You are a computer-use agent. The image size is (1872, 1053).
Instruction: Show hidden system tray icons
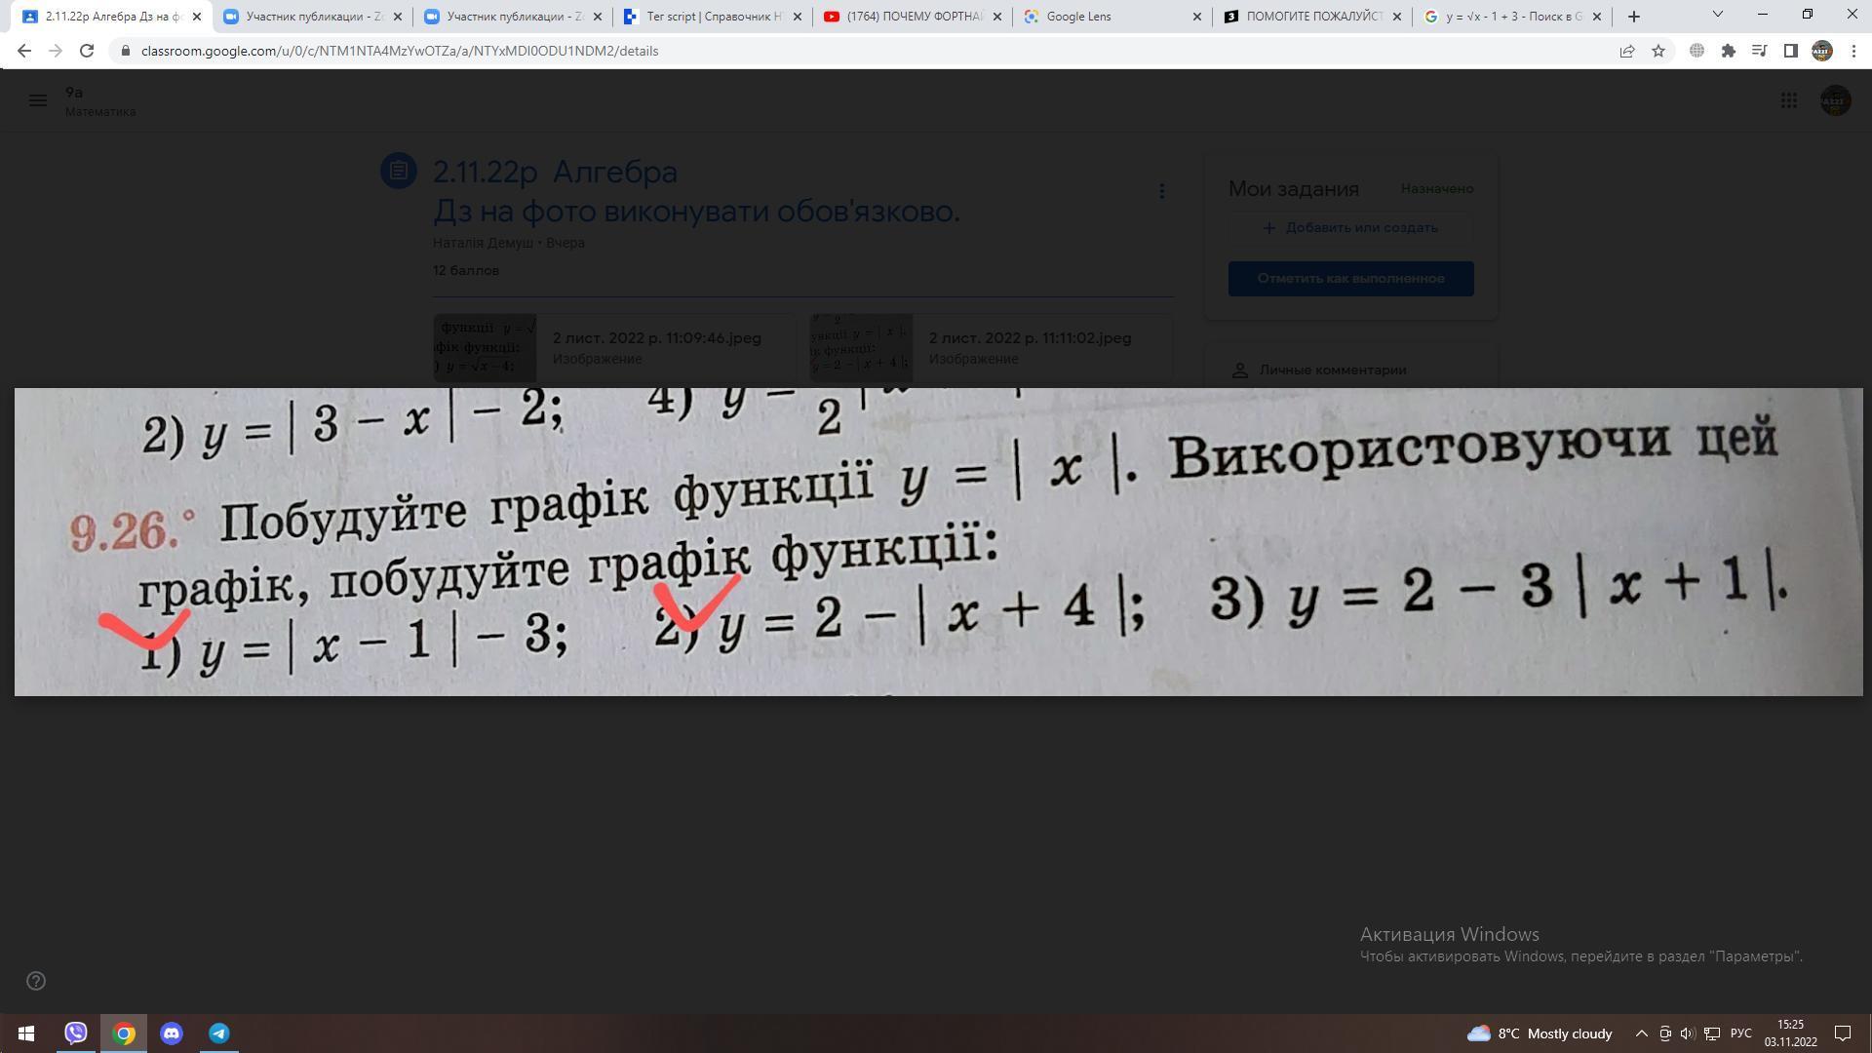1641,1033
